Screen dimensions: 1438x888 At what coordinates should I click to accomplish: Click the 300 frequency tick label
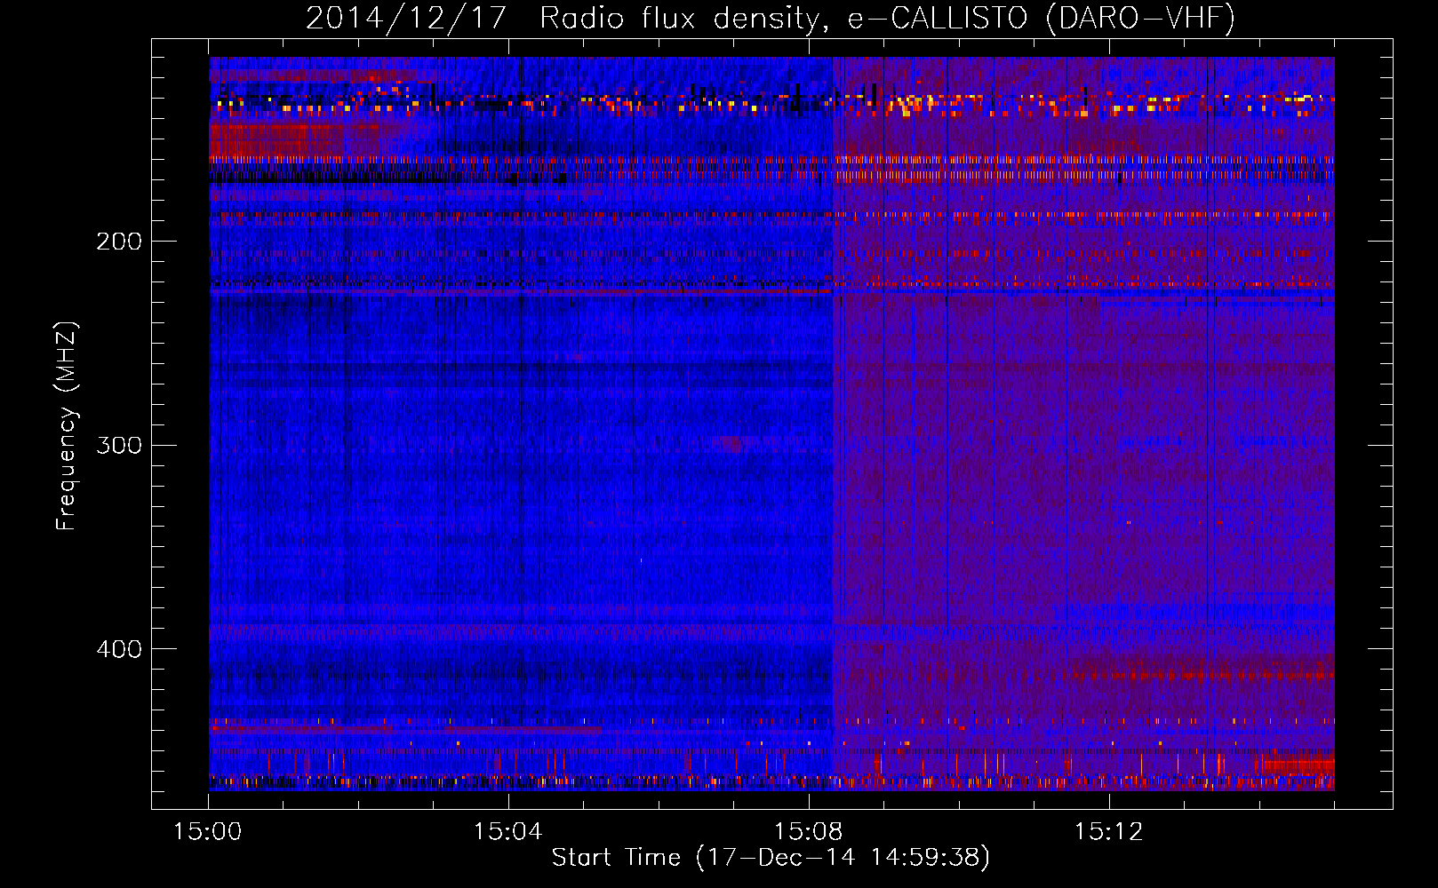tap(119, 445)
